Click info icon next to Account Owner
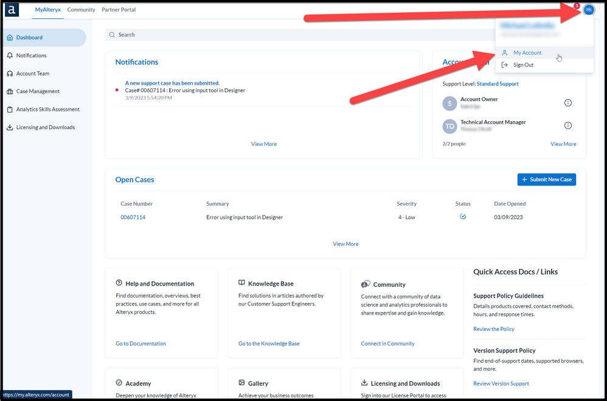 (x=568, y=103)
